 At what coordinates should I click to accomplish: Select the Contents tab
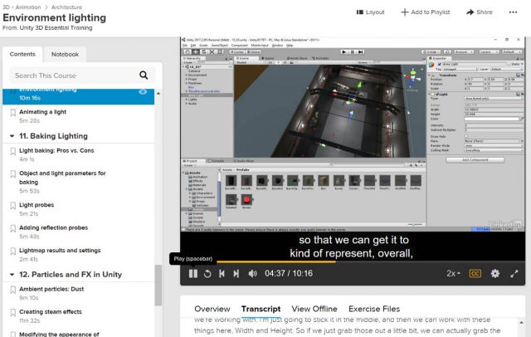click(22, 54)
